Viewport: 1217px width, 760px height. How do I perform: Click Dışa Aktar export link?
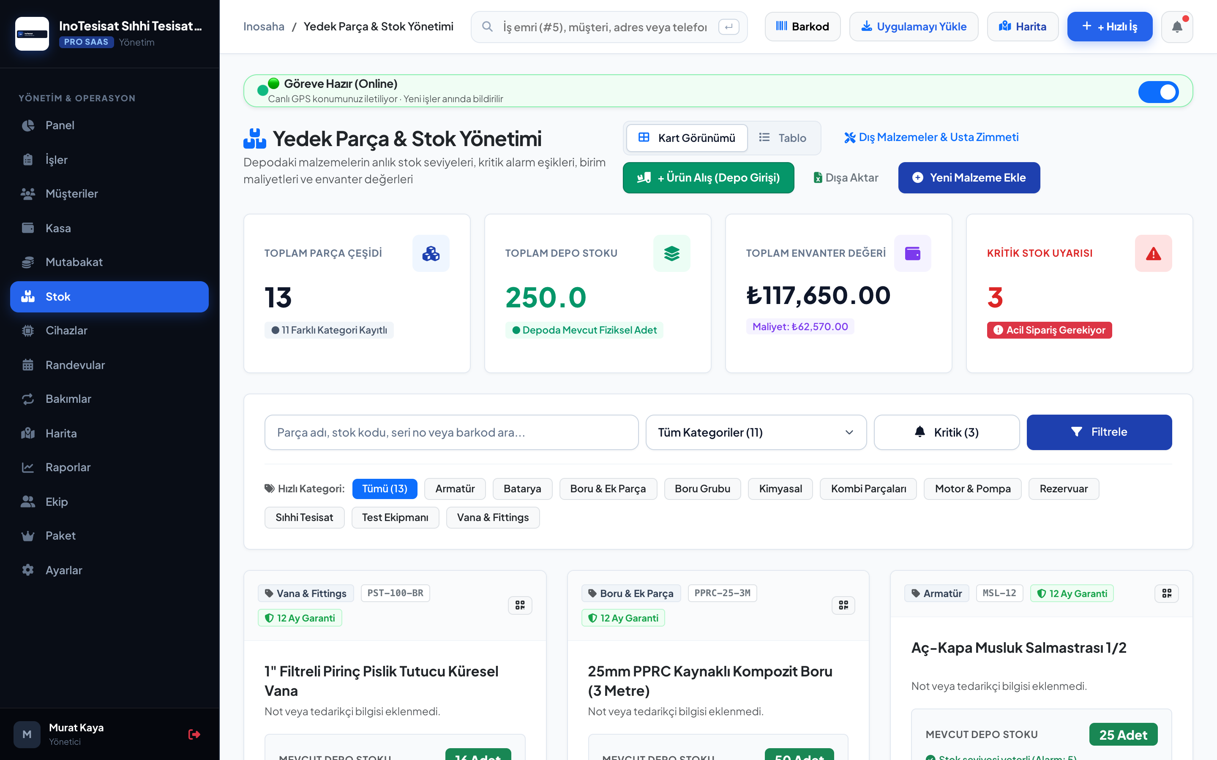tap(846, 177)
